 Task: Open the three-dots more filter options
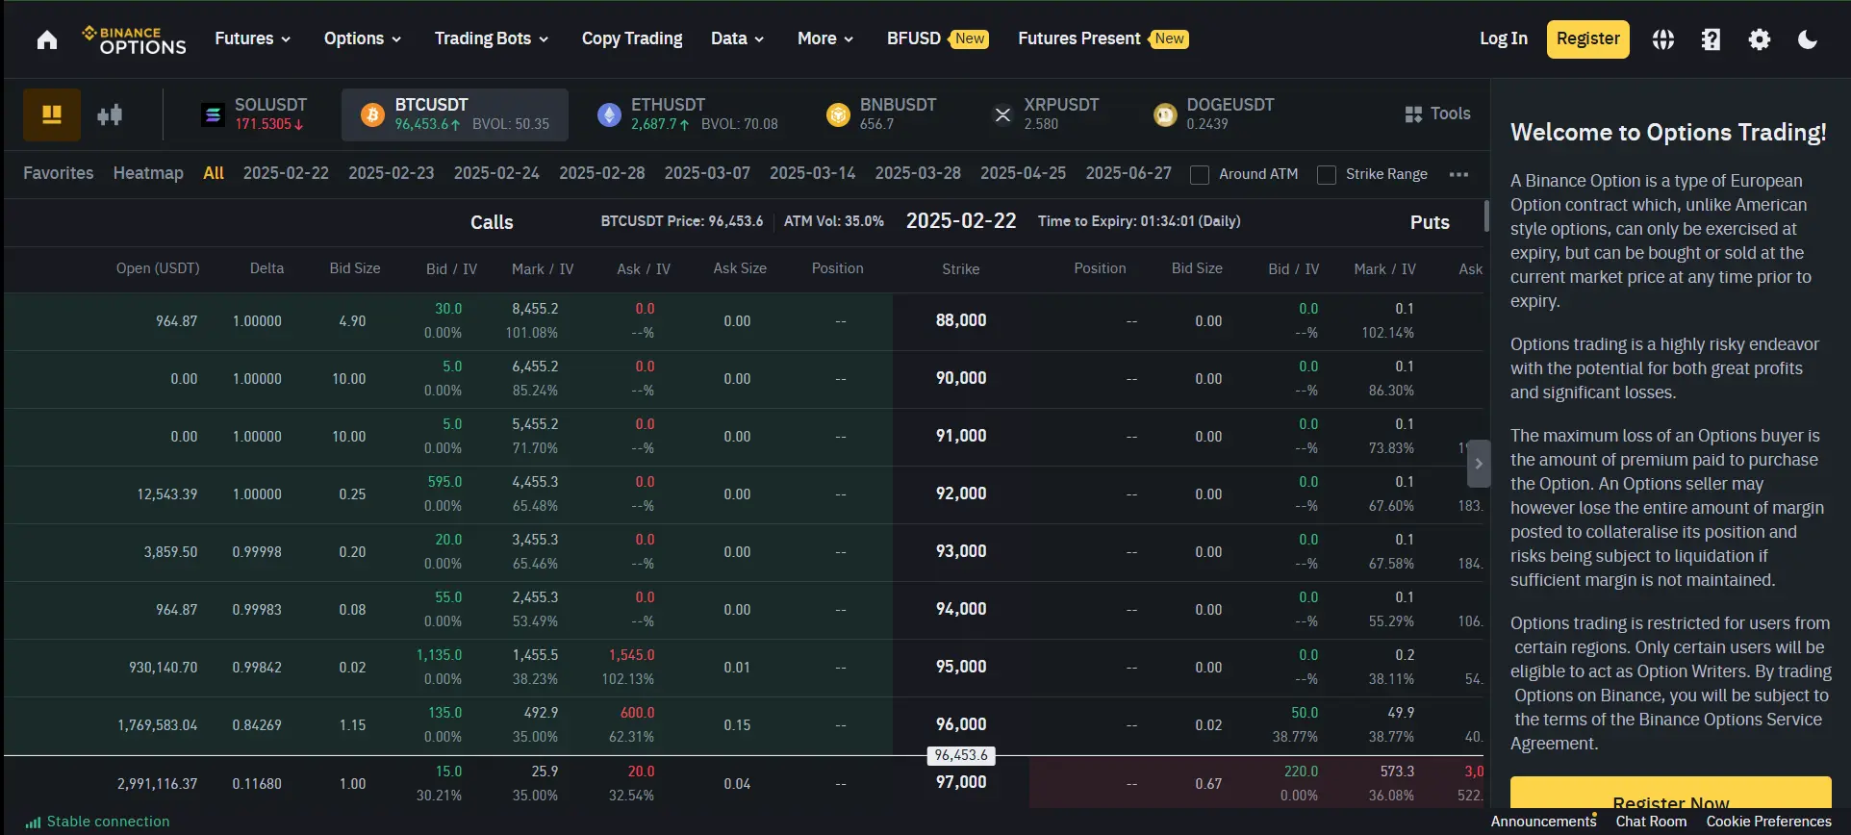[1458, 174]
